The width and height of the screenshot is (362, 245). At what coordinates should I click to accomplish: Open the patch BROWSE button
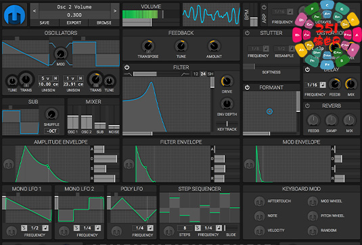click(x=104, y=22)
